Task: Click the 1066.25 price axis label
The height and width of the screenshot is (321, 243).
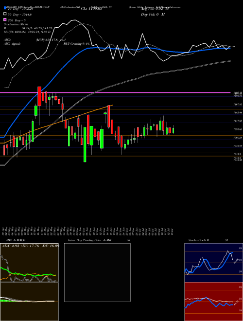Action: [238, 138]
